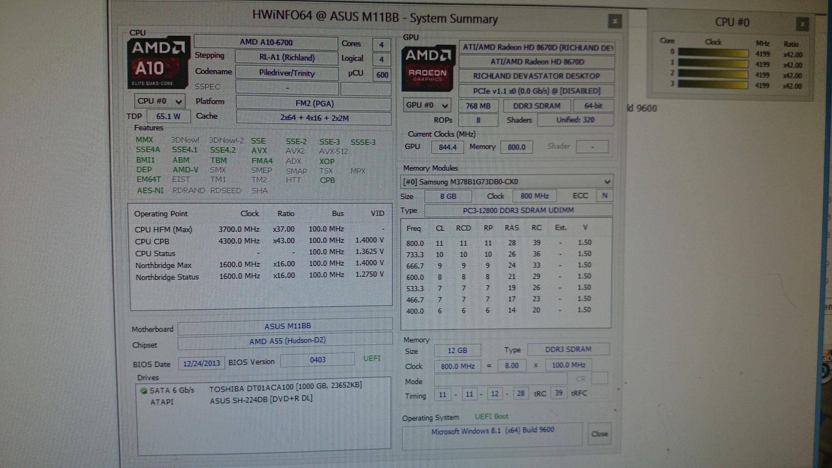Screen dimensions: 832x468
Task: Close the System Summary window
Action: click(x=615, y=21)
